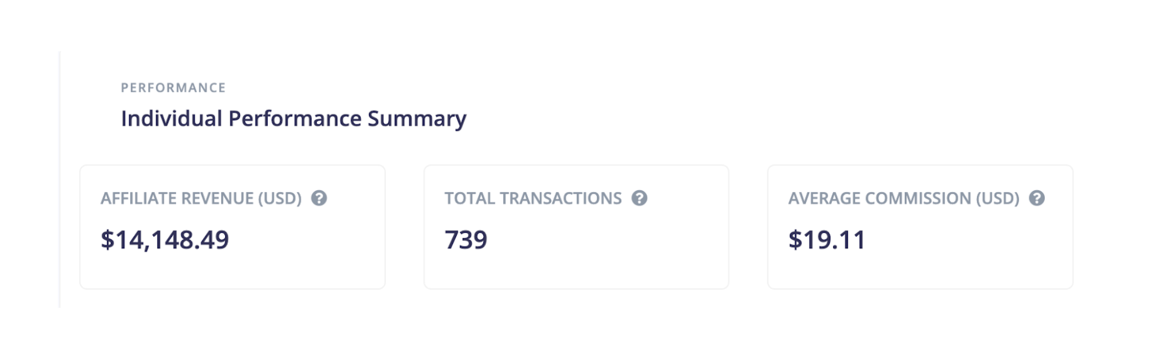Click (USD) in the Average Commission label
This screenshot has width=1175, height=342.
tap(997, 199)
